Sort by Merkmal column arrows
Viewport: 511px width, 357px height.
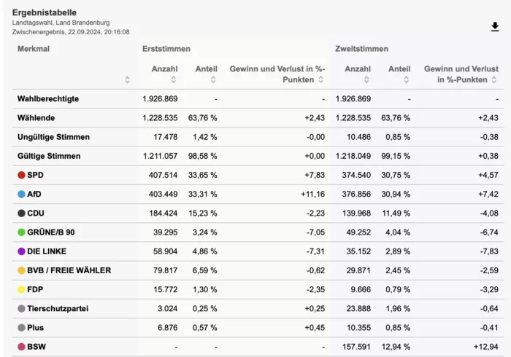(x=128, y=79)
